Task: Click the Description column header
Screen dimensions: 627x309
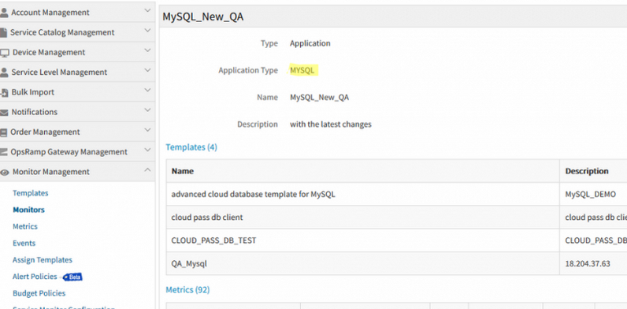Action: click(587, 171)
